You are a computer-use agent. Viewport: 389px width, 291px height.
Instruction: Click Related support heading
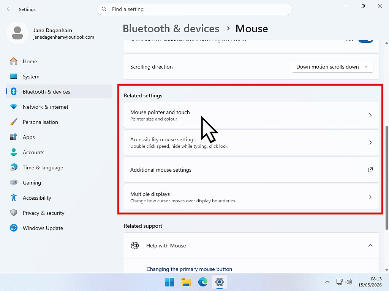143,226
